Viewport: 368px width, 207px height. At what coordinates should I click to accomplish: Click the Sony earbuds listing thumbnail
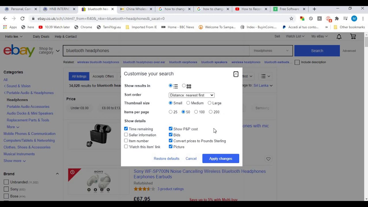[x=99, y=181]
